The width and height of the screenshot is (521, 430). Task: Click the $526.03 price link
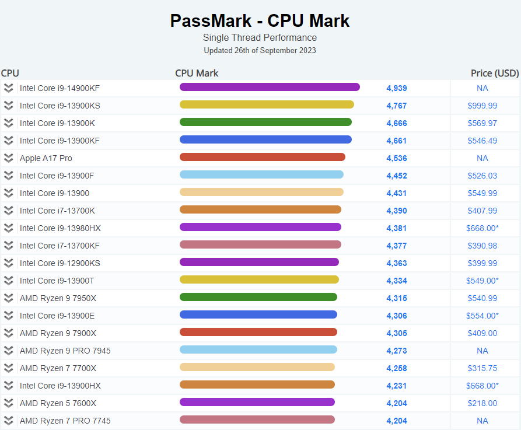tap(482, 176)
